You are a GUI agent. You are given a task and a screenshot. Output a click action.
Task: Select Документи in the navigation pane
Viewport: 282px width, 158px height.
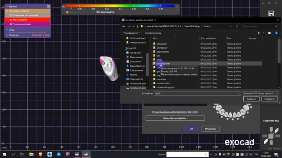click(135, 61)
